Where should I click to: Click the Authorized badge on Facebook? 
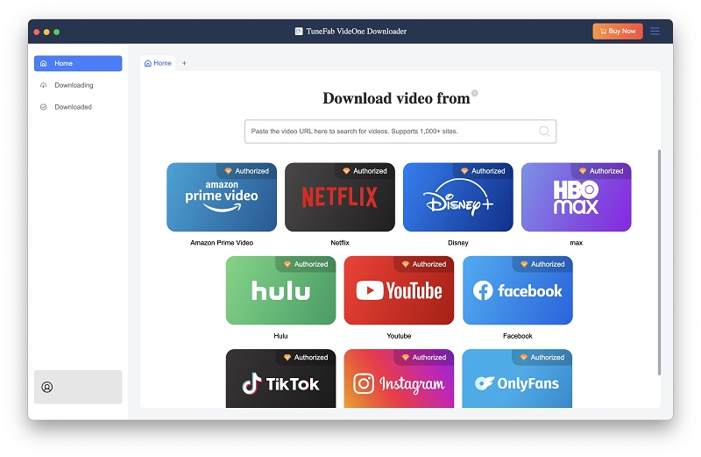542,264
